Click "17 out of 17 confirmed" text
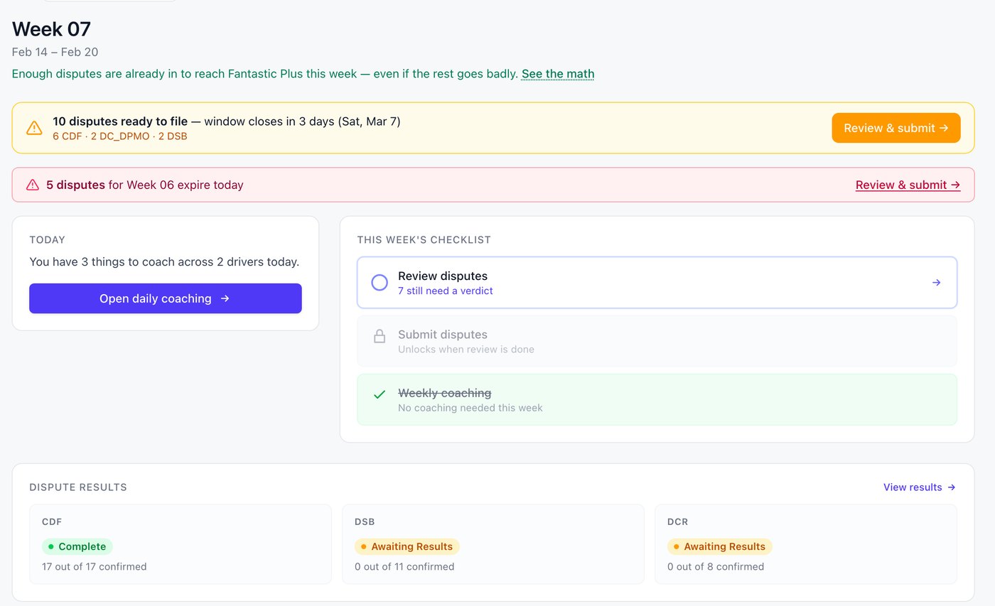995x606 pixels. [95, 567]
